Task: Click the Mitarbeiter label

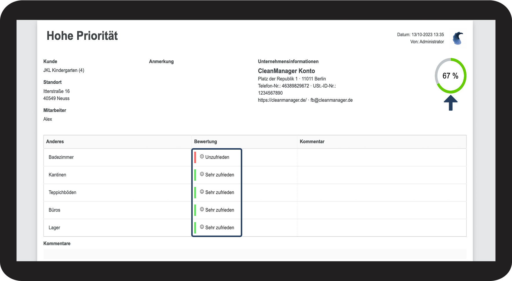Action: 55,110
